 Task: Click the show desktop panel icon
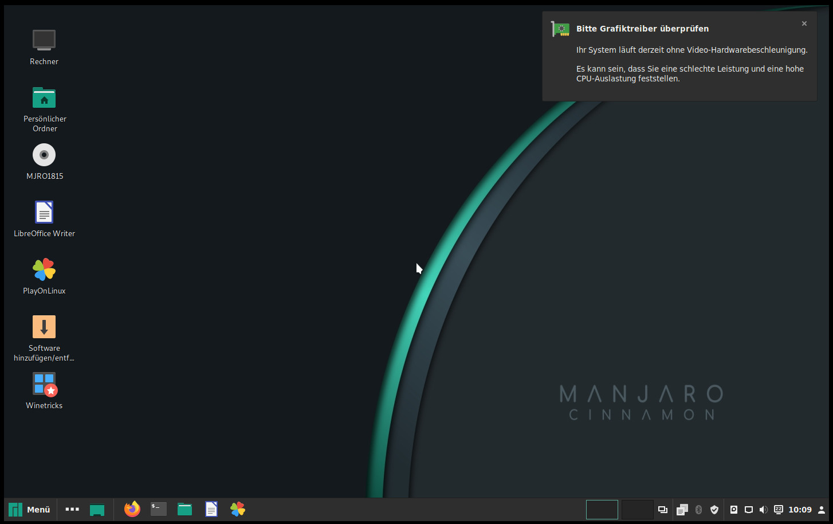tap(97, 509)
